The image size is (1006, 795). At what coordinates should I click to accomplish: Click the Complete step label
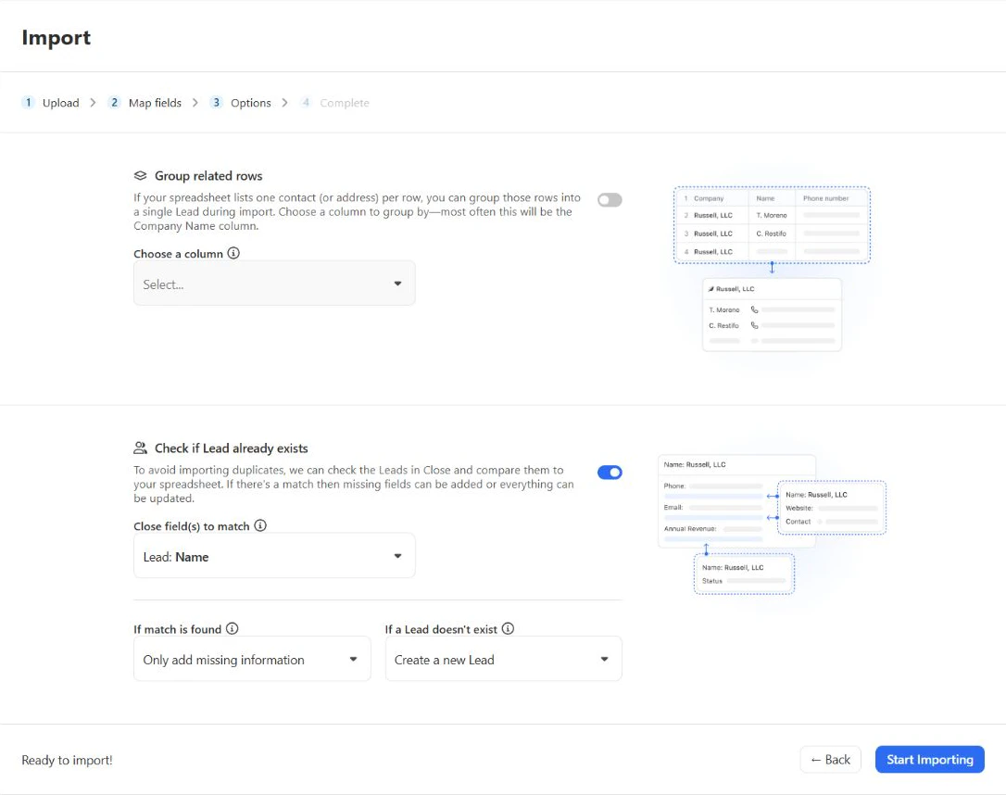point(345,103)
